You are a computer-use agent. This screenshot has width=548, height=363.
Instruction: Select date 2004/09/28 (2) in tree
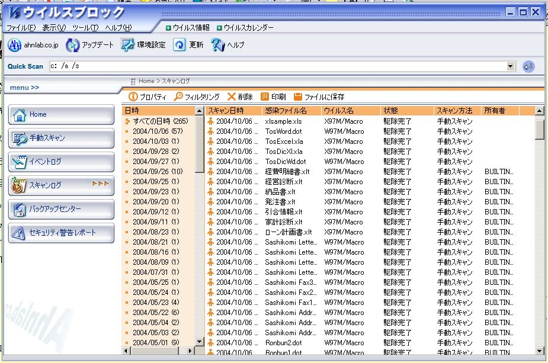(156, 151)
